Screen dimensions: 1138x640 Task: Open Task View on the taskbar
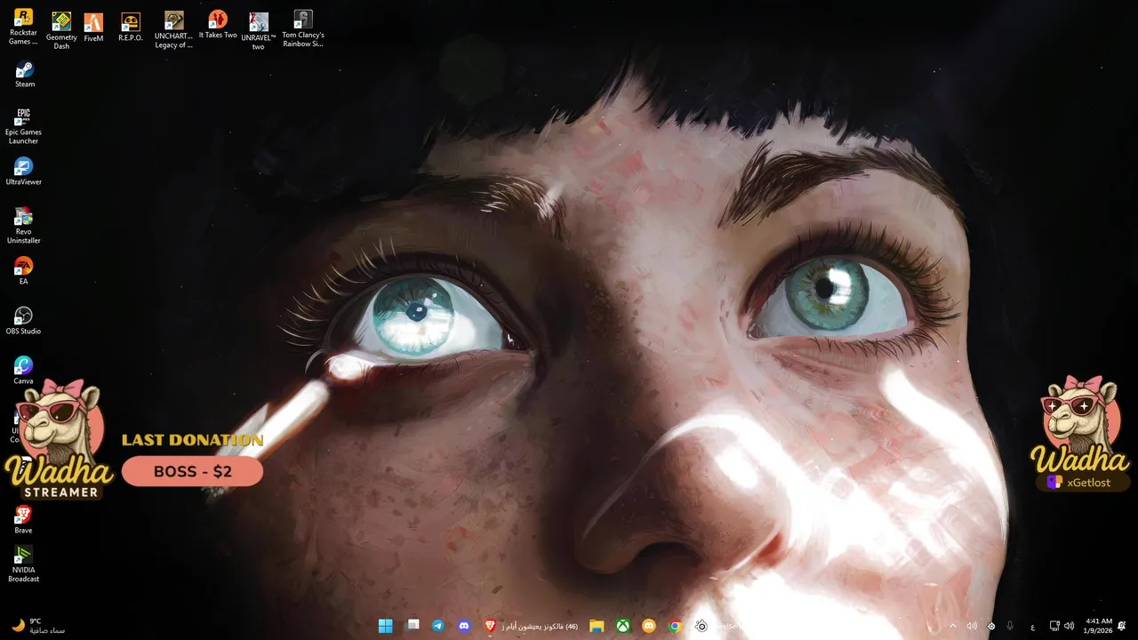click(x=413, y=626)
